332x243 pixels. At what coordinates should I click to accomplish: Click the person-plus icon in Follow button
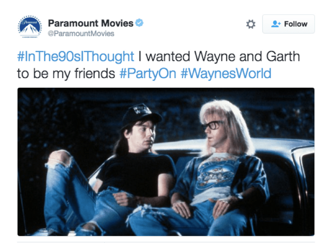point(276,24)
